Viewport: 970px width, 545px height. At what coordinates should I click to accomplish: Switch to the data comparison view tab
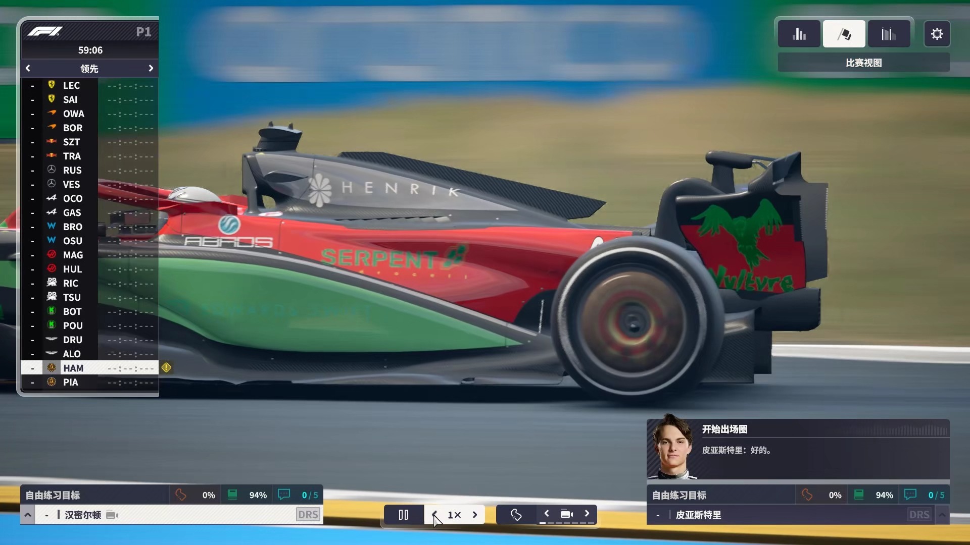coord(889,34)
